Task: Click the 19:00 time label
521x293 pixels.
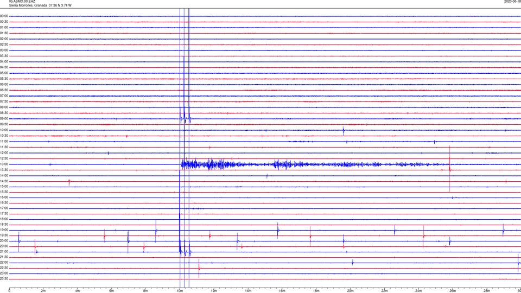Action: tap(4, 230)
